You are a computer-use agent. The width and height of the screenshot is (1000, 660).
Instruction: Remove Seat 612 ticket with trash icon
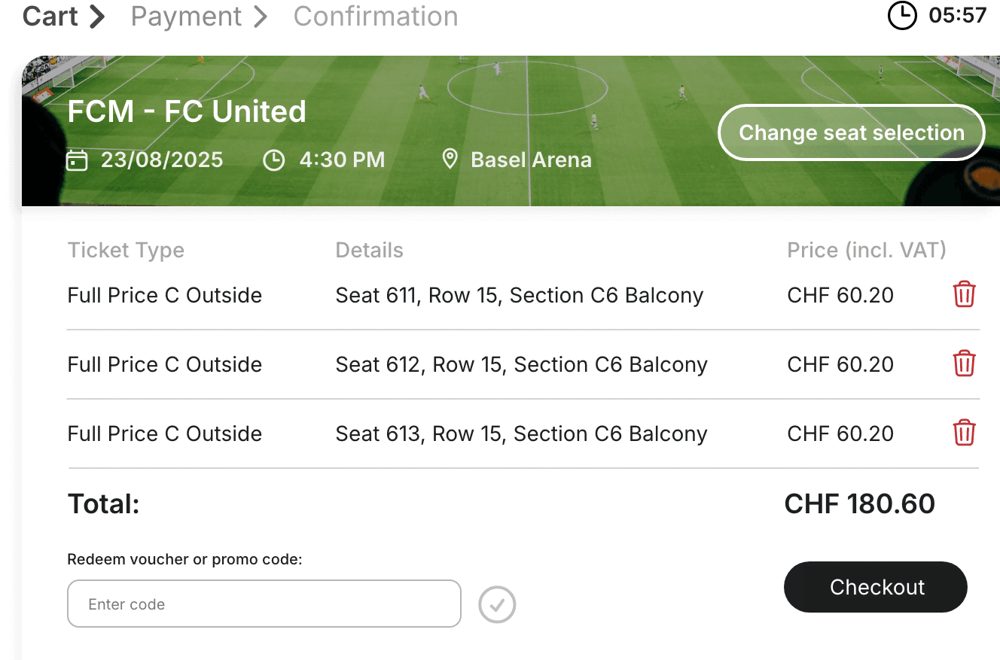coord(964,363)
